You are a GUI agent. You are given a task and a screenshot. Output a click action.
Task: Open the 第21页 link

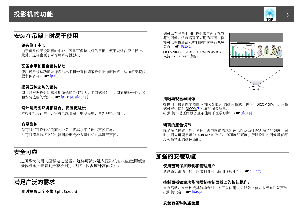click(x=55, y=76)
